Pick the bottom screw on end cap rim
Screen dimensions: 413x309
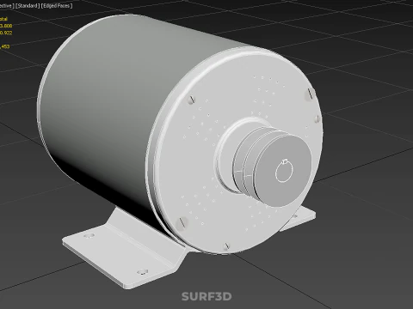click(x=226, y=245)
